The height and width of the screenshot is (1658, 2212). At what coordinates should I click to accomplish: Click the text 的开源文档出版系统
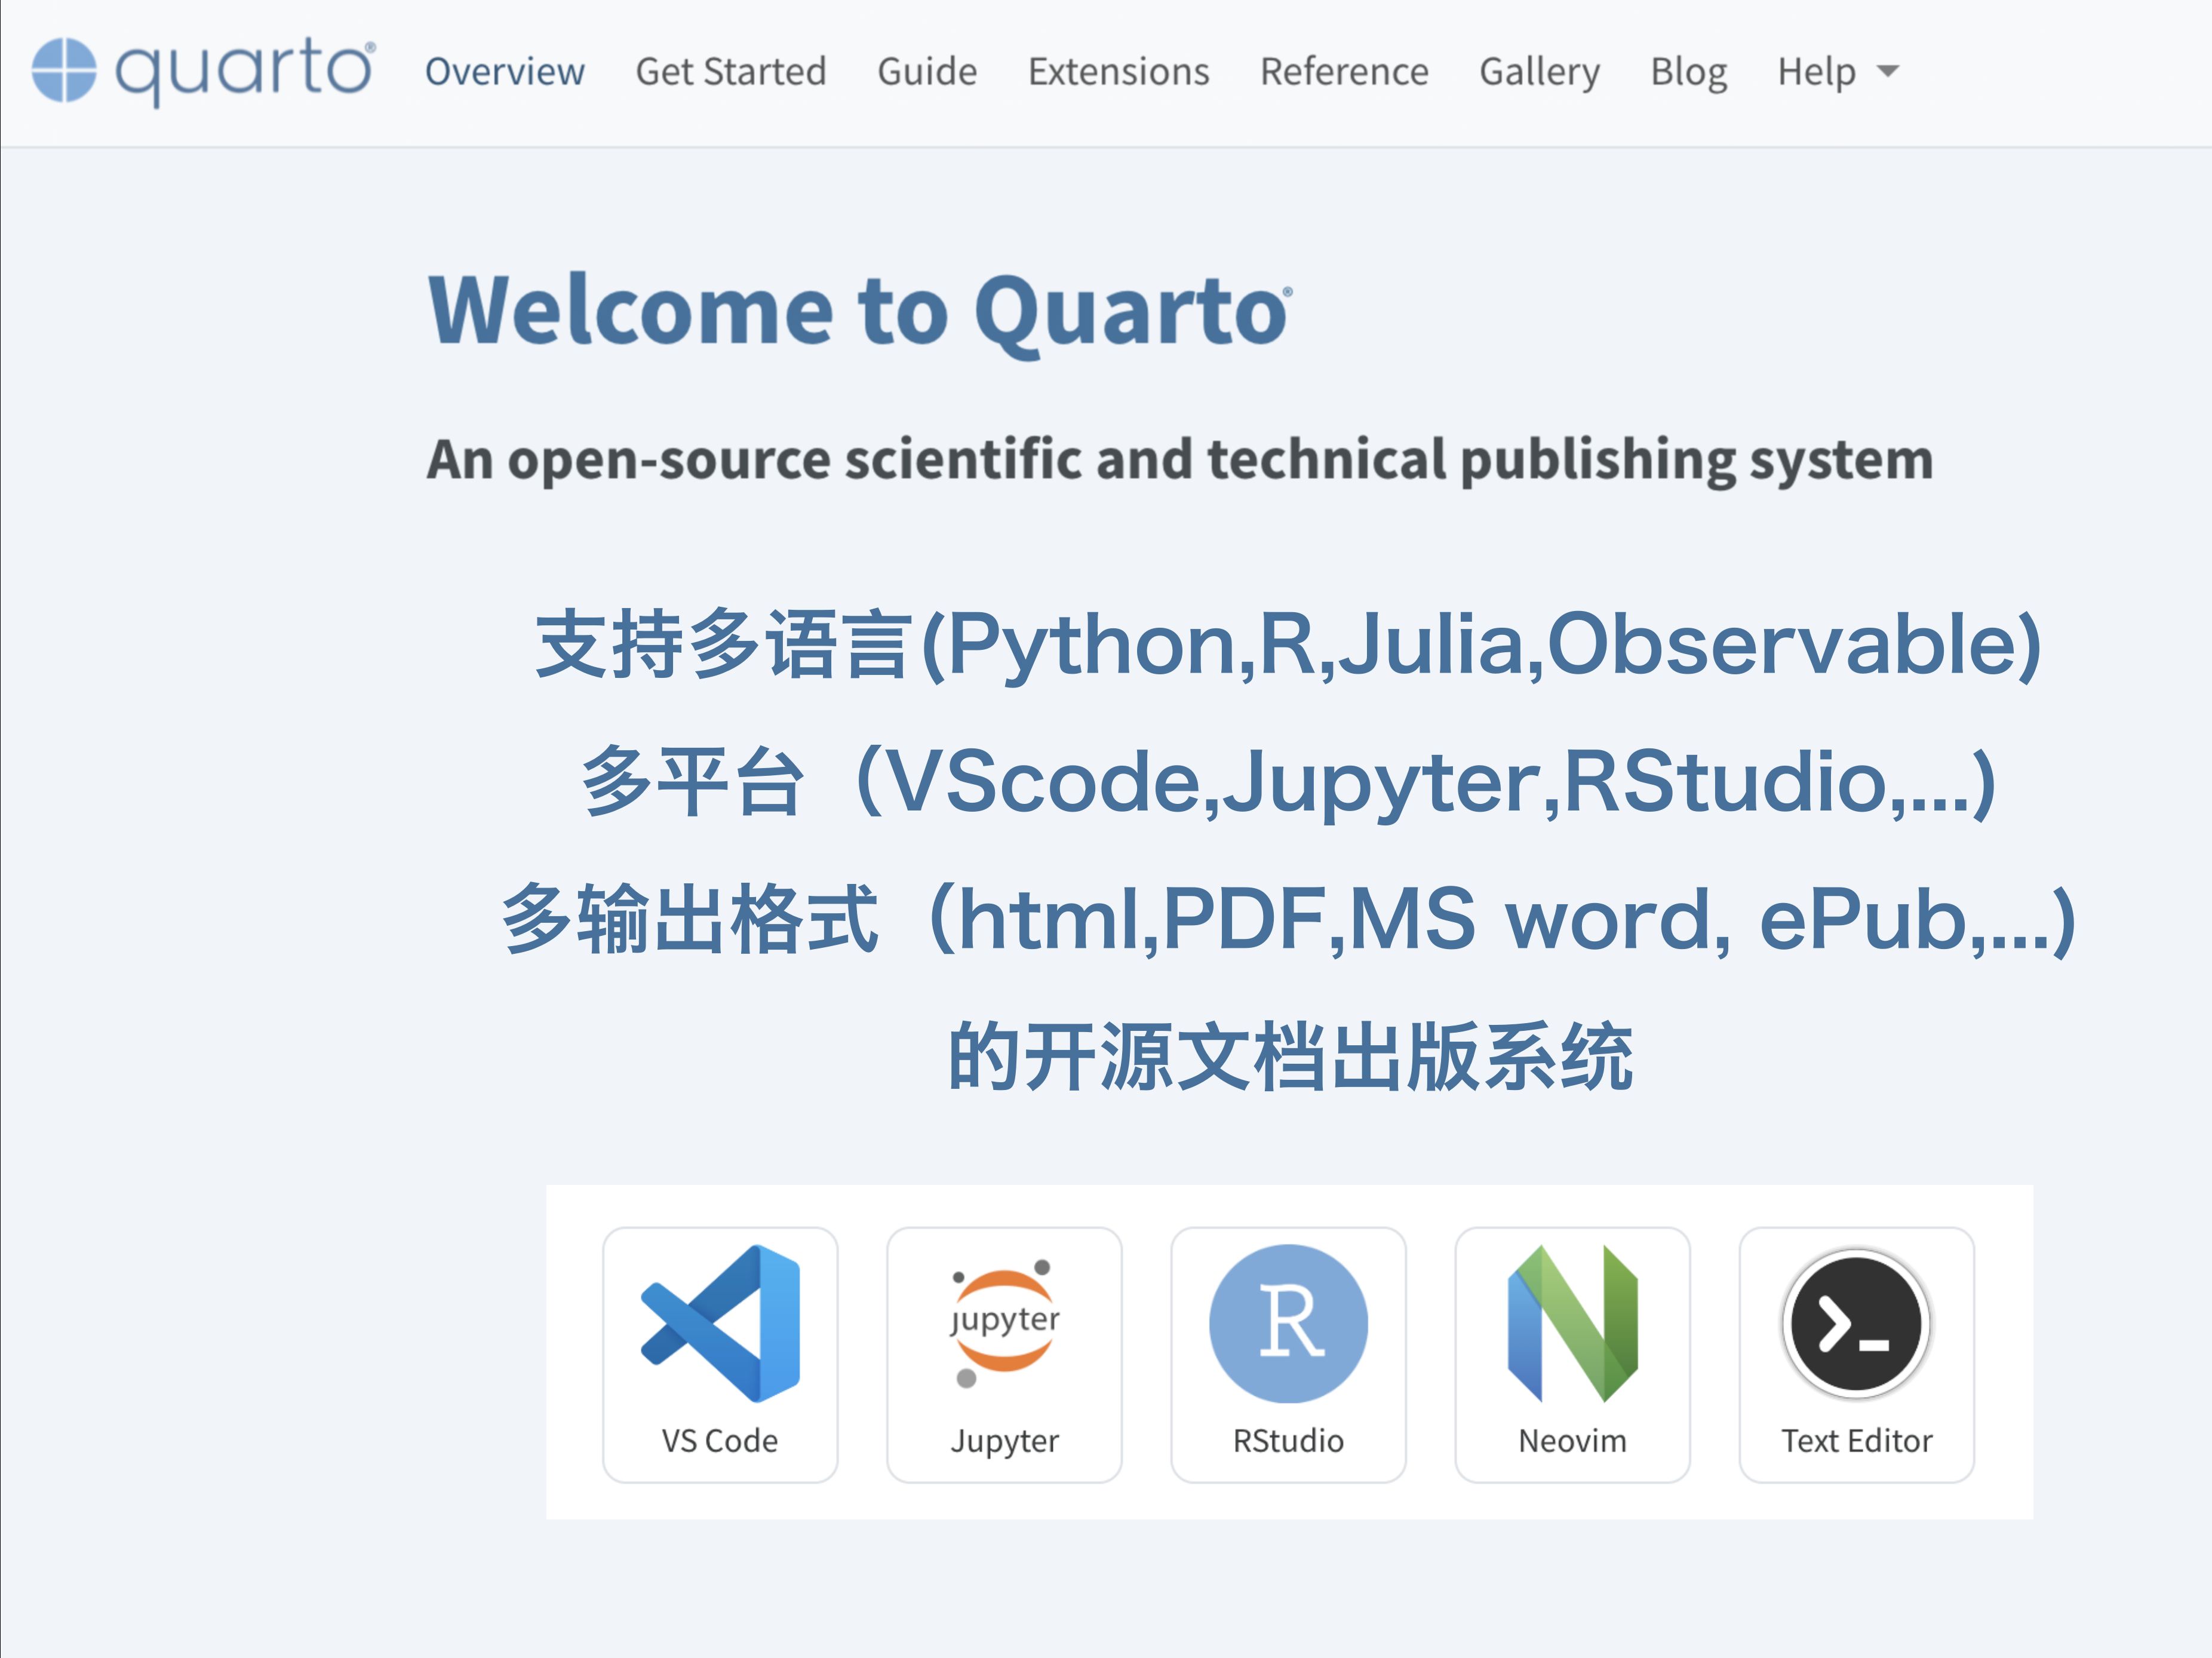[x=1290, y=1056]
